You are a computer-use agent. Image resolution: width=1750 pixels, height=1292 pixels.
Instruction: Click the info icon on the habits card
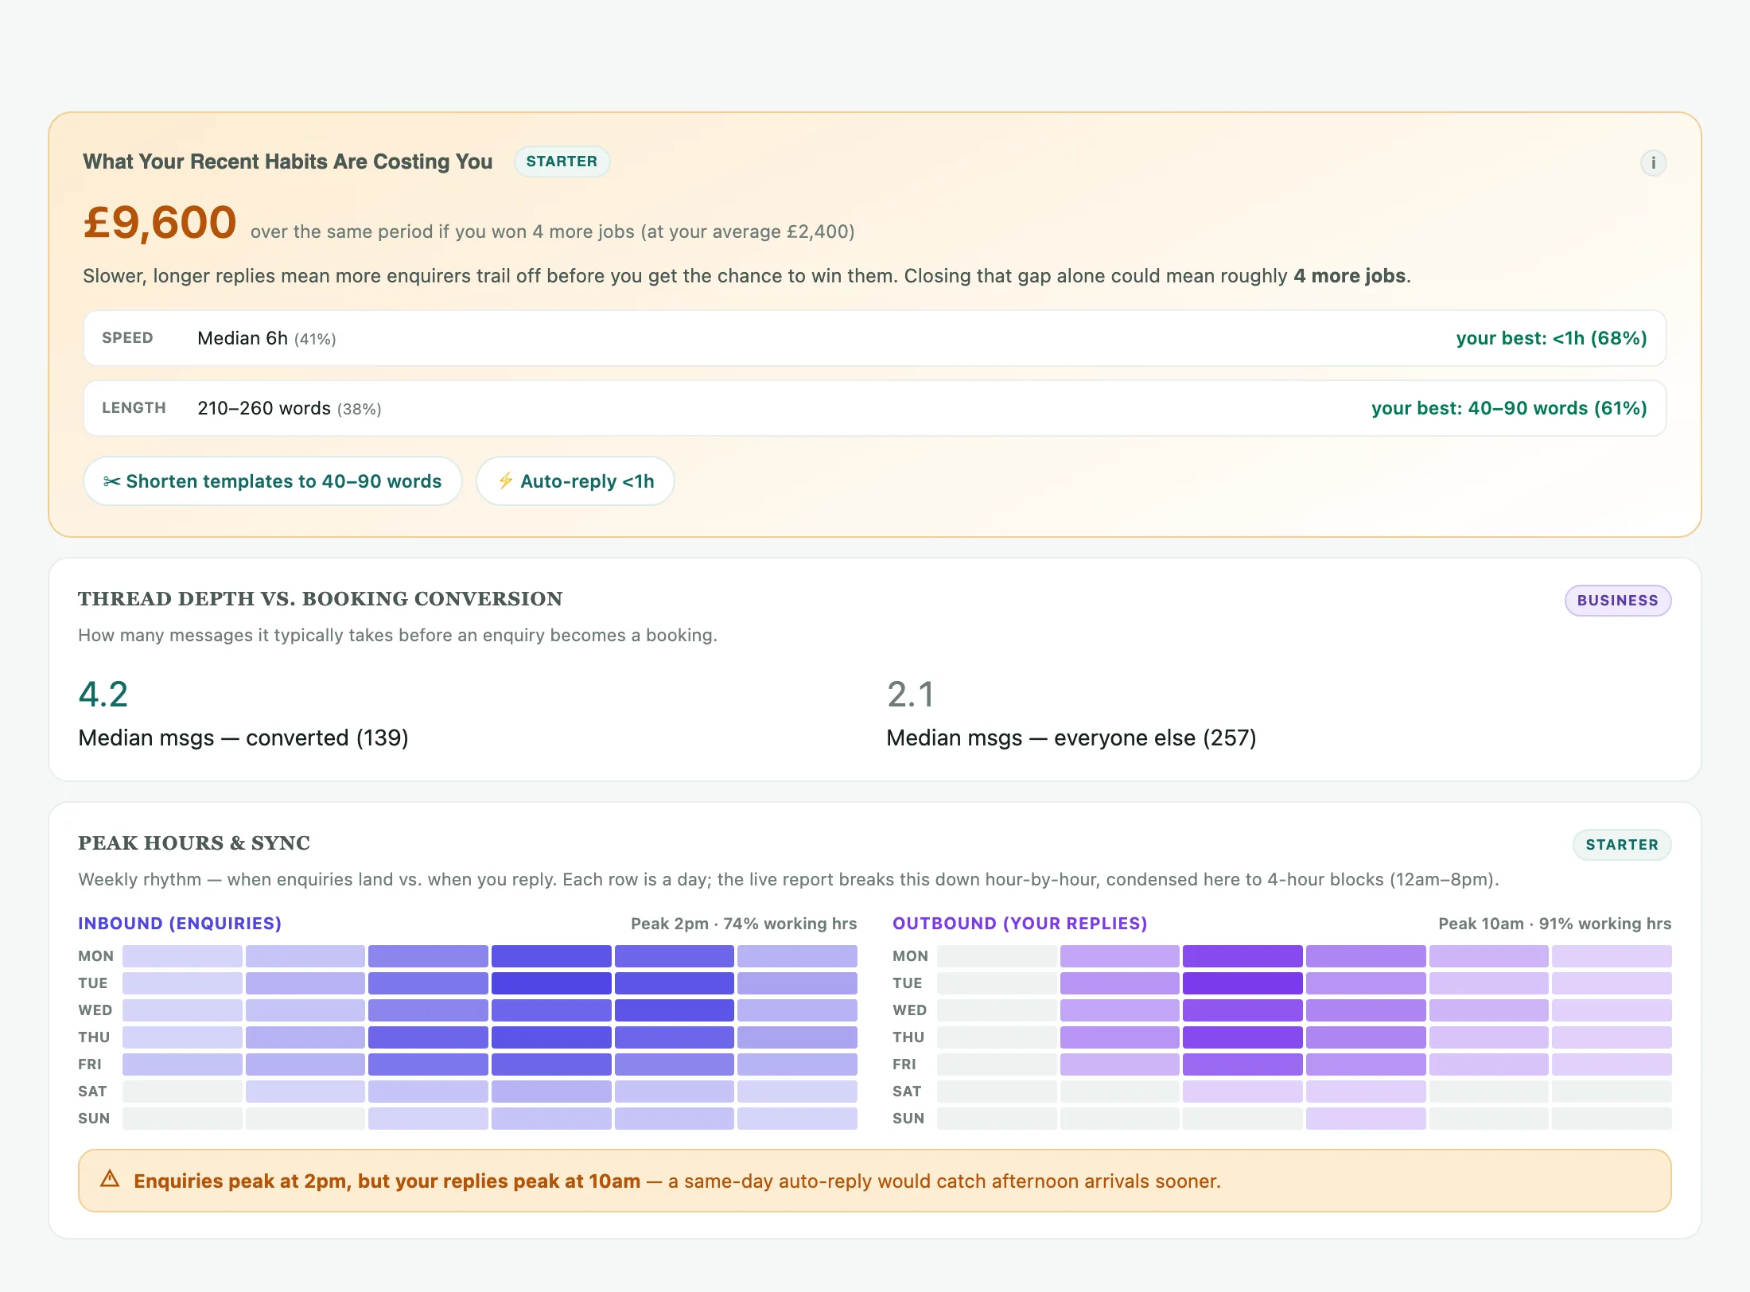coord(1653,163)
